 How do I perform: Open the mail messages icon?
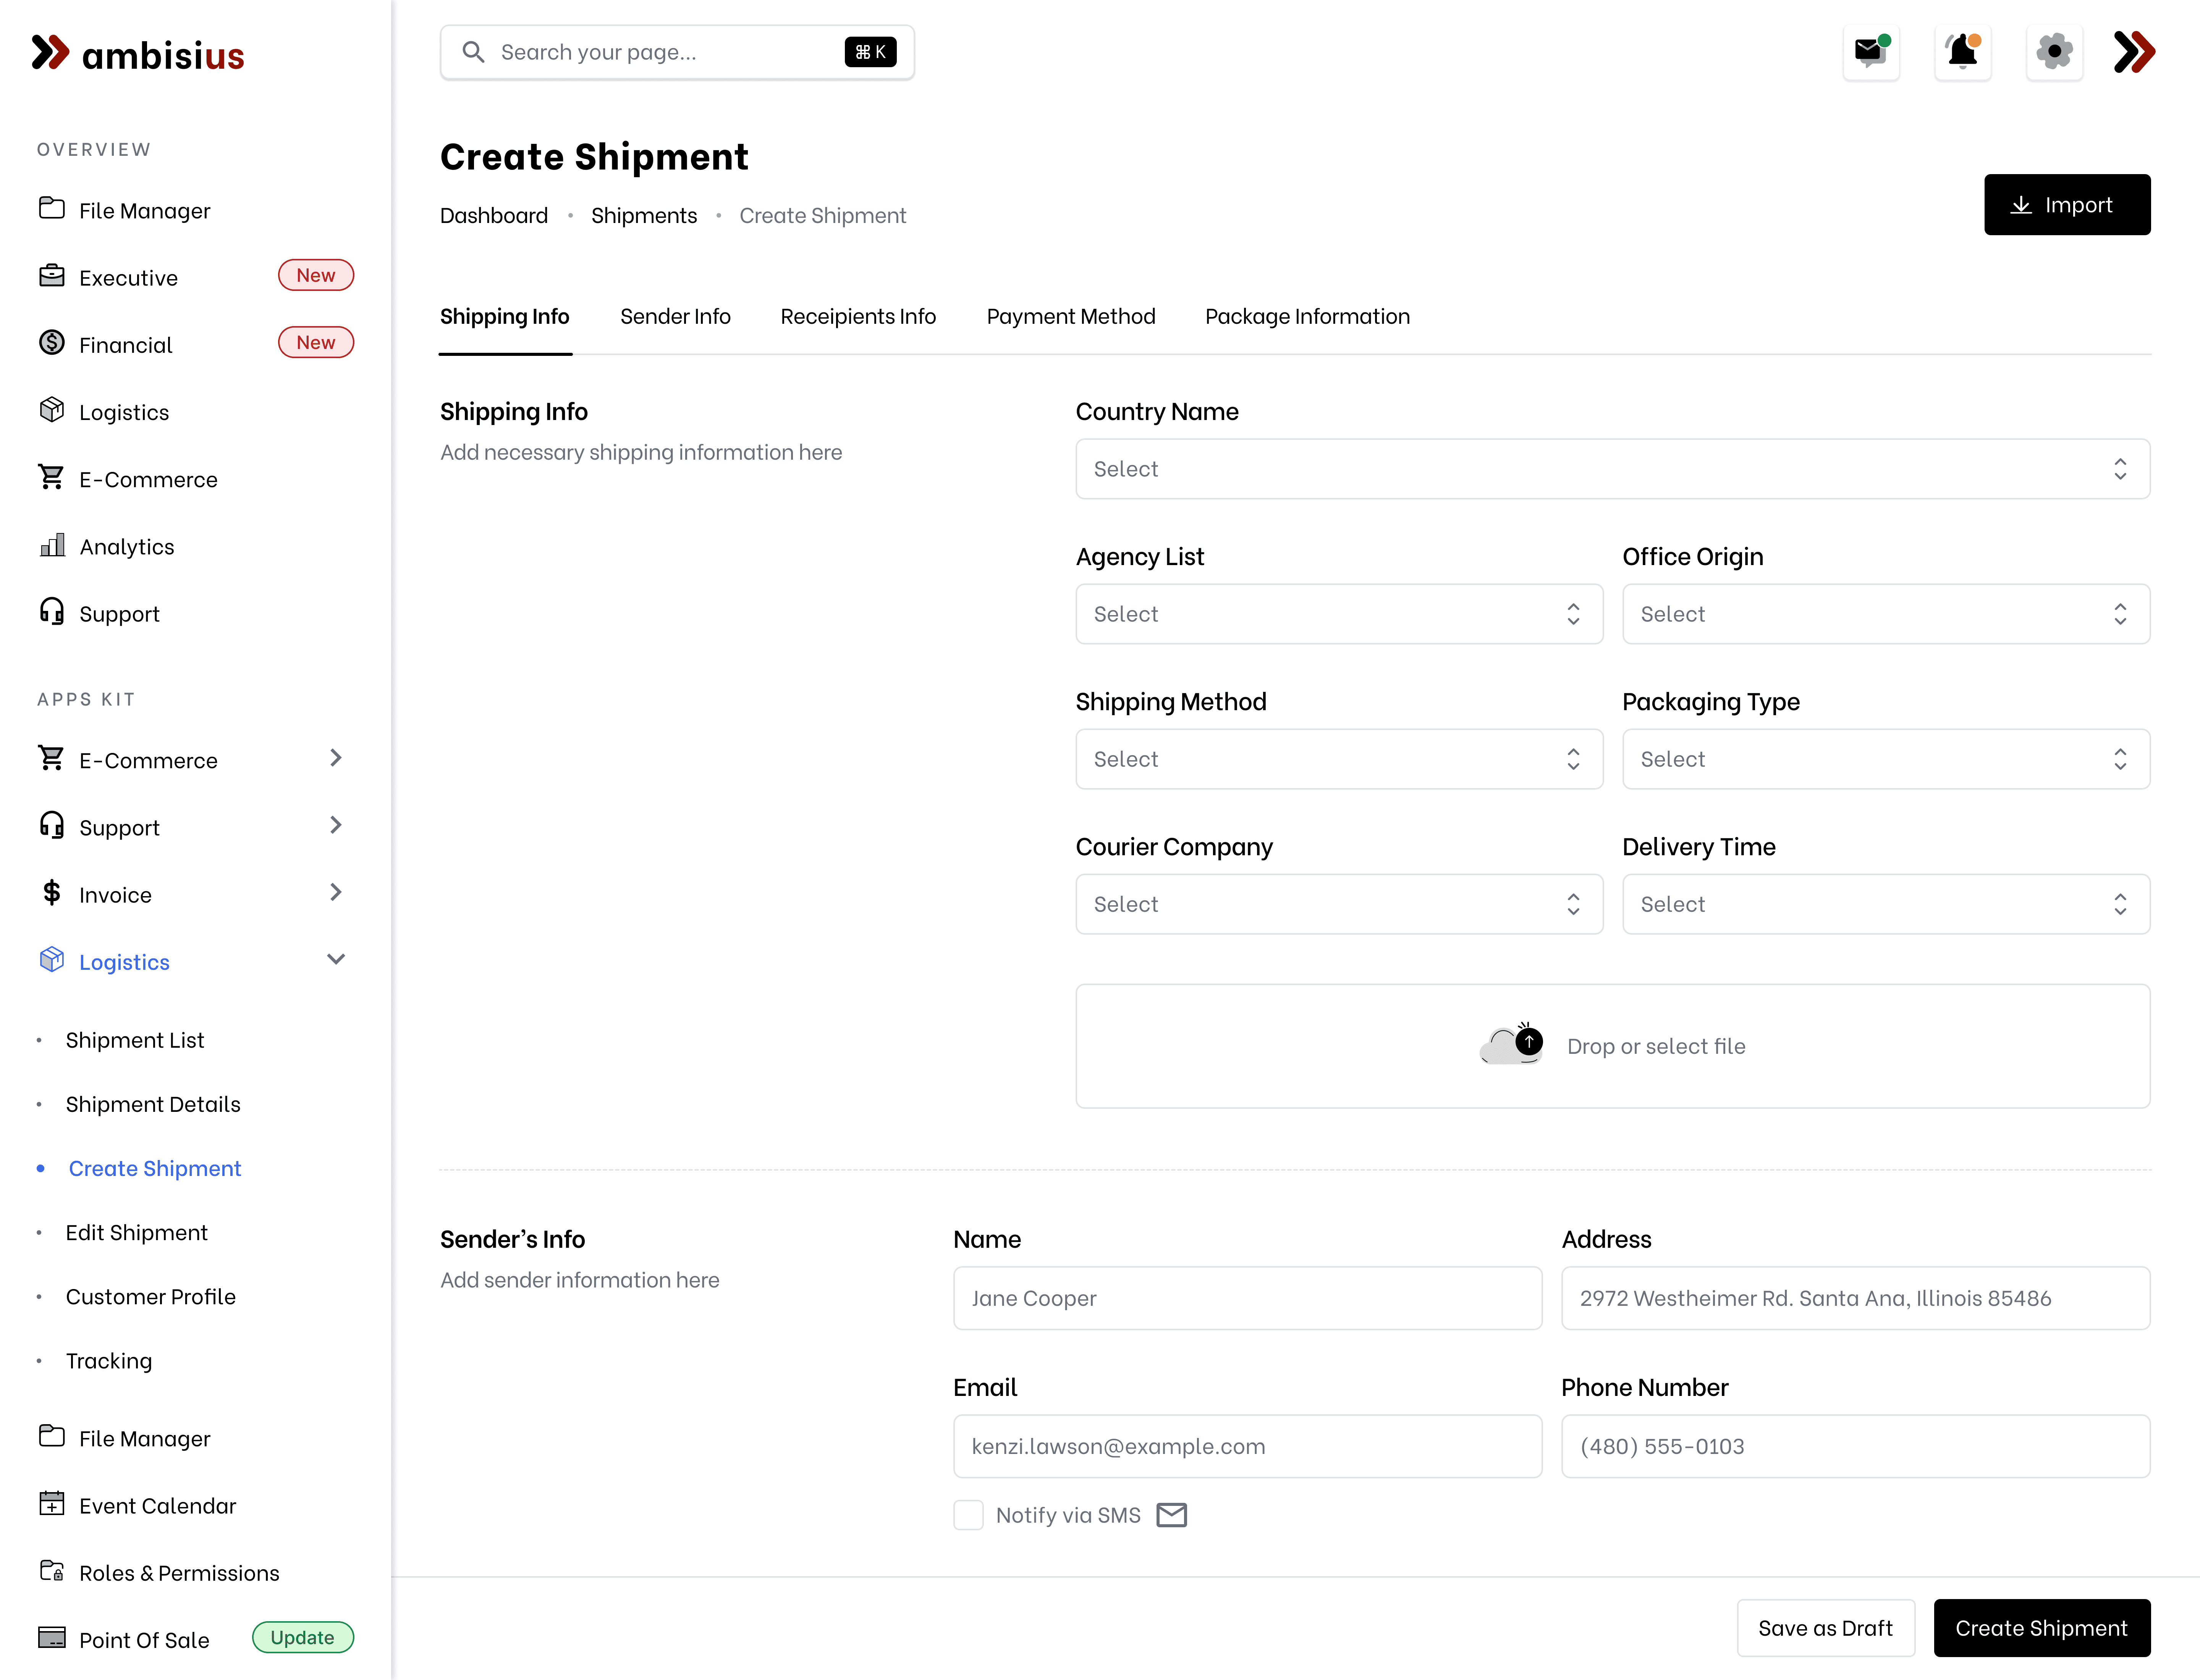(1870, 51)
